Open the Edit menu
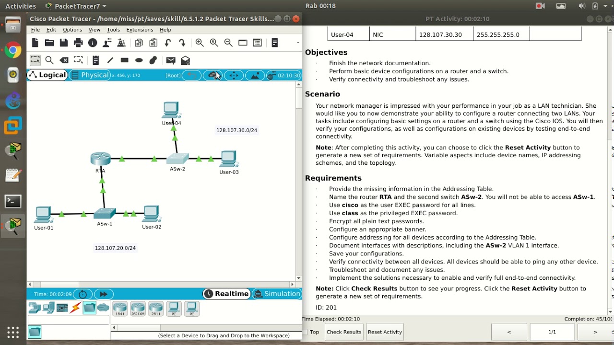The width and height of the screenshot is (614, 345). [51, 30]
